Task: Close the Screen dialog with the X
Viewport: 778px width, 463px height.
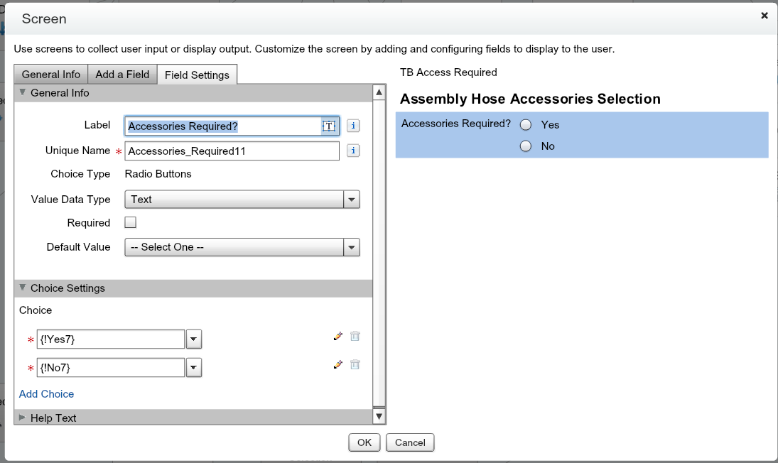Action: pyautogui.click(x=765, y=16)
